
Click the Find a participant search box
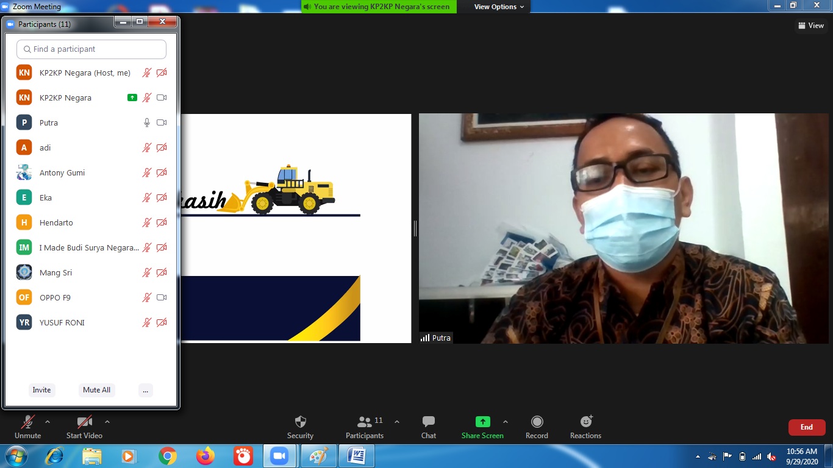[x=91, y=49]
